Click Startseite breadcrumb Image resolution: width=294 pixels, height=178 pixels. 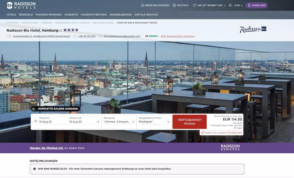pyautogui.click(x=13, y=23)
